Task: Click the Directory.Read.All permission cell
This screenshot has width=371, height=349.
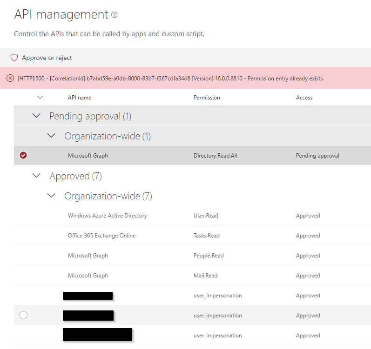Action: pos(216,156)
